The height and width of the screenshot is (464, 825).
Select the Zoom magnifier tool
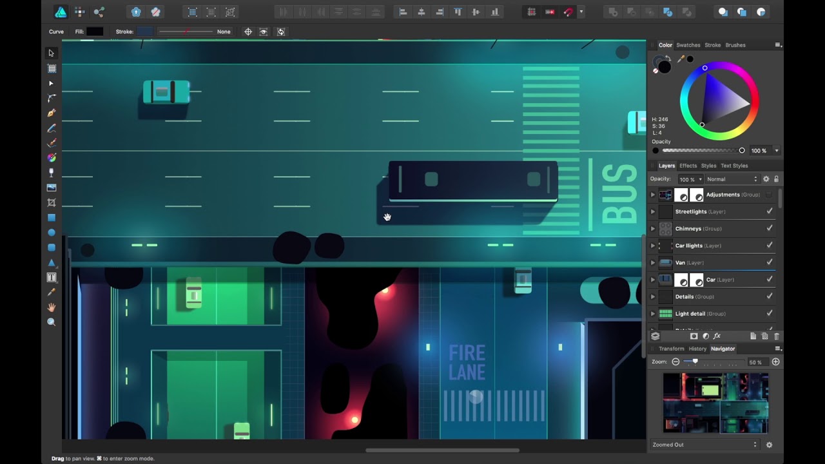click(x=52, y=322)
